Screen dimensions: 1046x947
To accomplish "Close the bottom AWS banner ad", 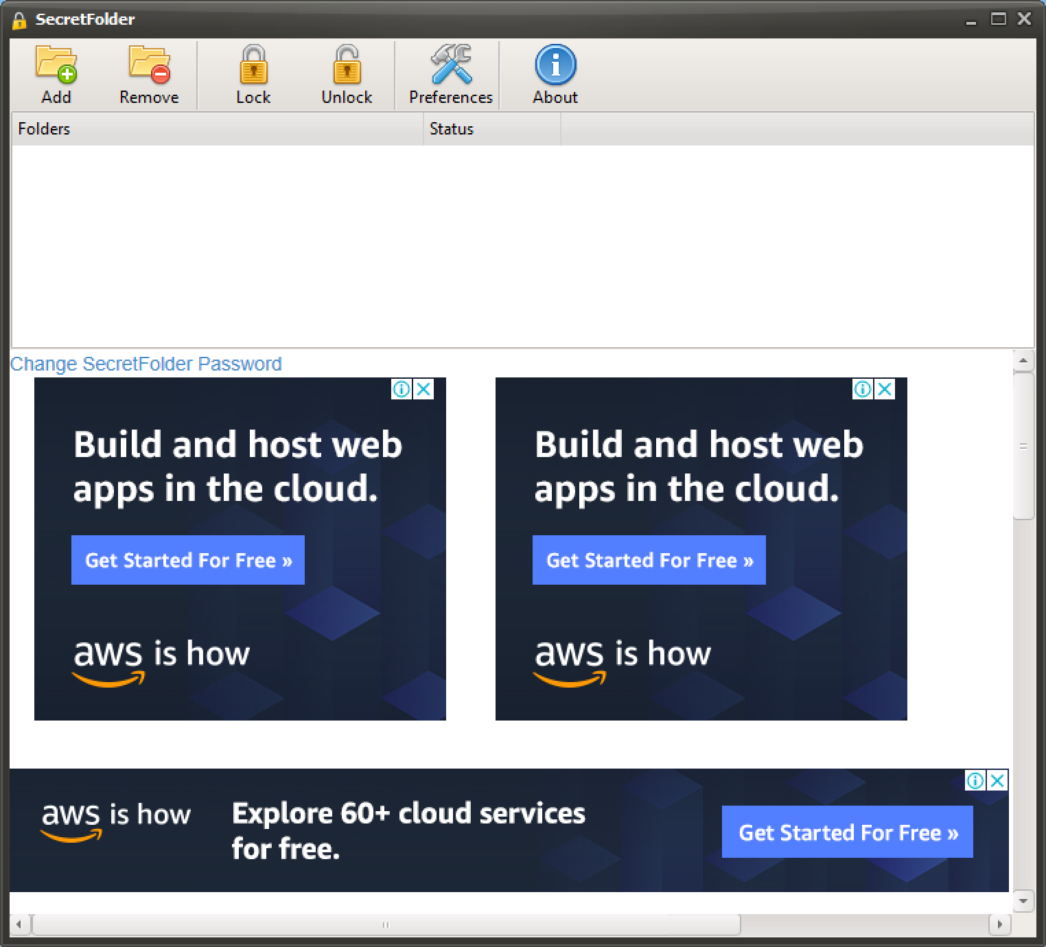I will [x=998, y=780].
